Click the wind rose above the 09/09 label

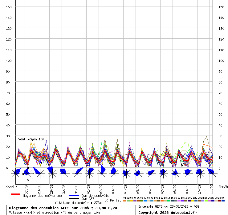tap(188, 174)
